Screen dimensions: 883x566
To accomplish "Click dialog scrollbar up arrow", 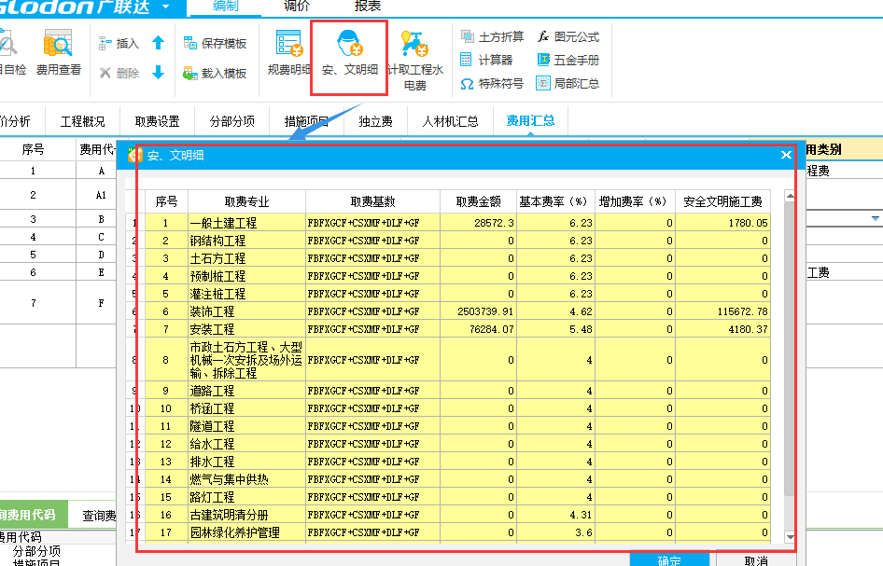I will (x=790, y=196).
